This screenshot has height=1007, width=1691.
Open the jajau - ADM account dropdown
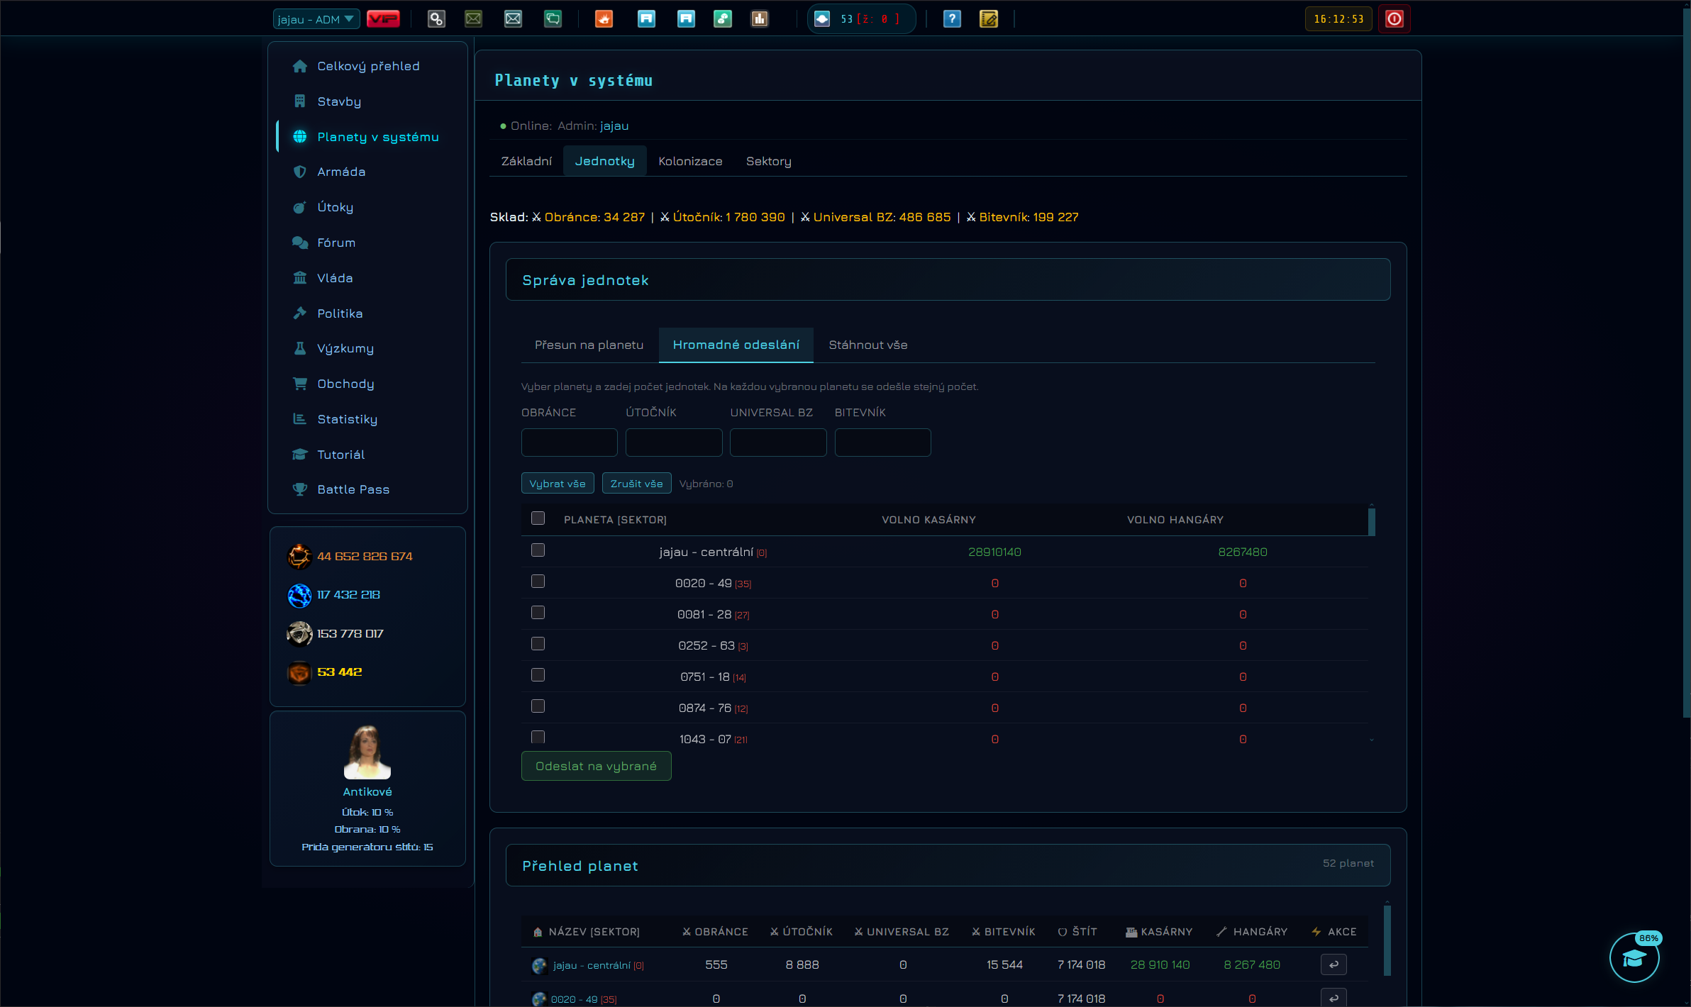316,19
